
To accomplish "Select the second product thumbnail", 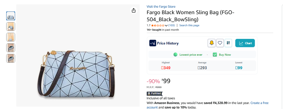I will [x=11, y=27].
